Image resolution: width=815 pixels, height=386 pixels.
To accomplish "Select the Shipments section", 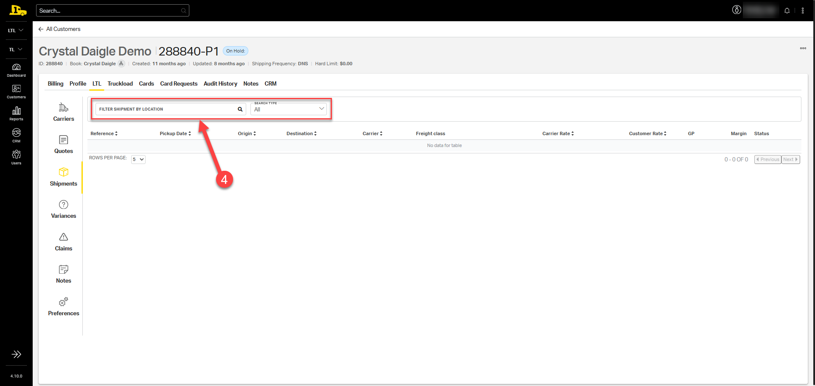I will 64,177.
